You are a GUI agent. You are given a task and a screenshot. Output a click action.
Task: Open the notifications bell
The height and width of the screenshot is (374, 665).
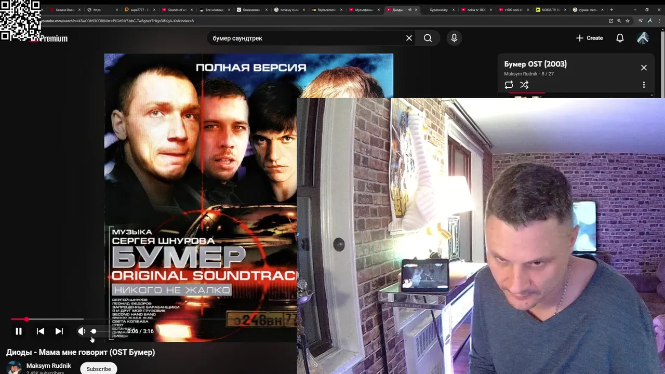(620, 38)
